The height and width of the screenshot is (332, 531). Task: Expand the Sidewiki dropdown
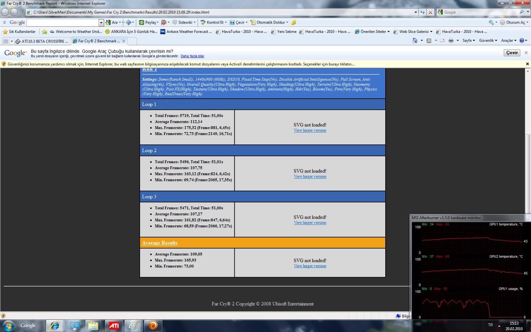[195, 23]
